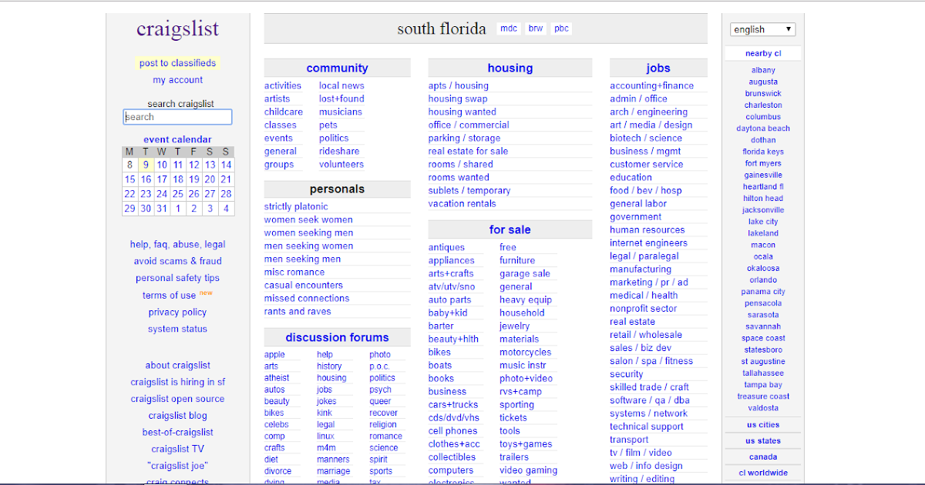This screenshot has width=925, height=485.
Task: Open the apts / housing category
Action: [459, 86]
